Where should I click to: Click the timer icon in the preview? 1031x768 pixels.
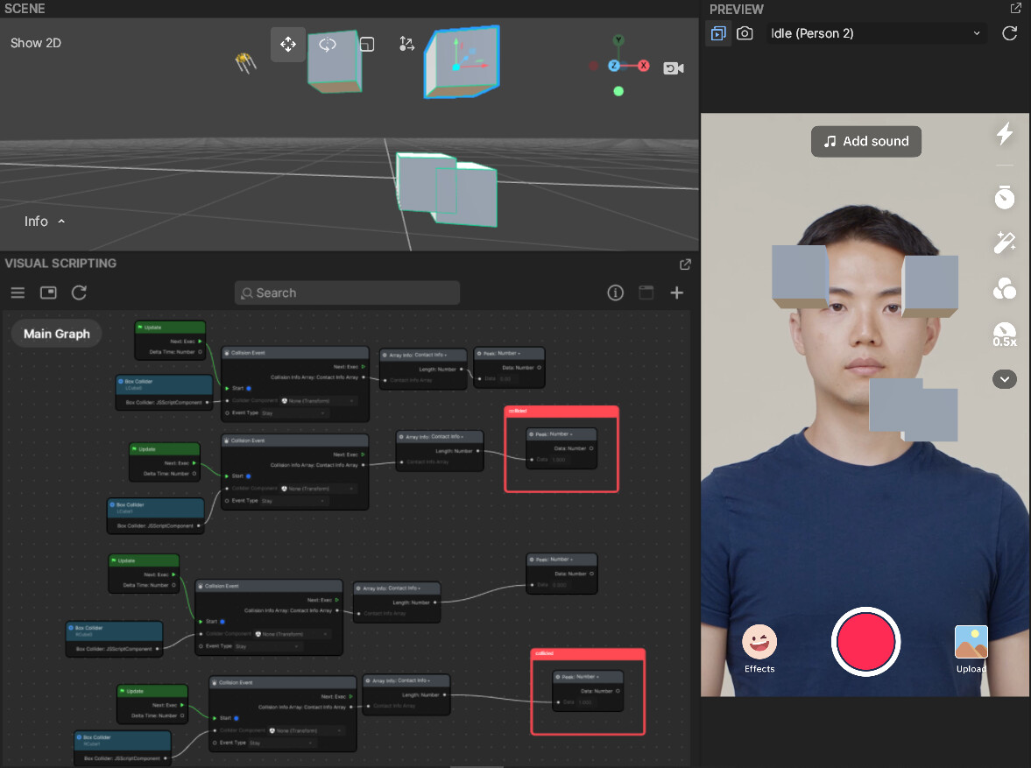click(x=1004, y=197)
